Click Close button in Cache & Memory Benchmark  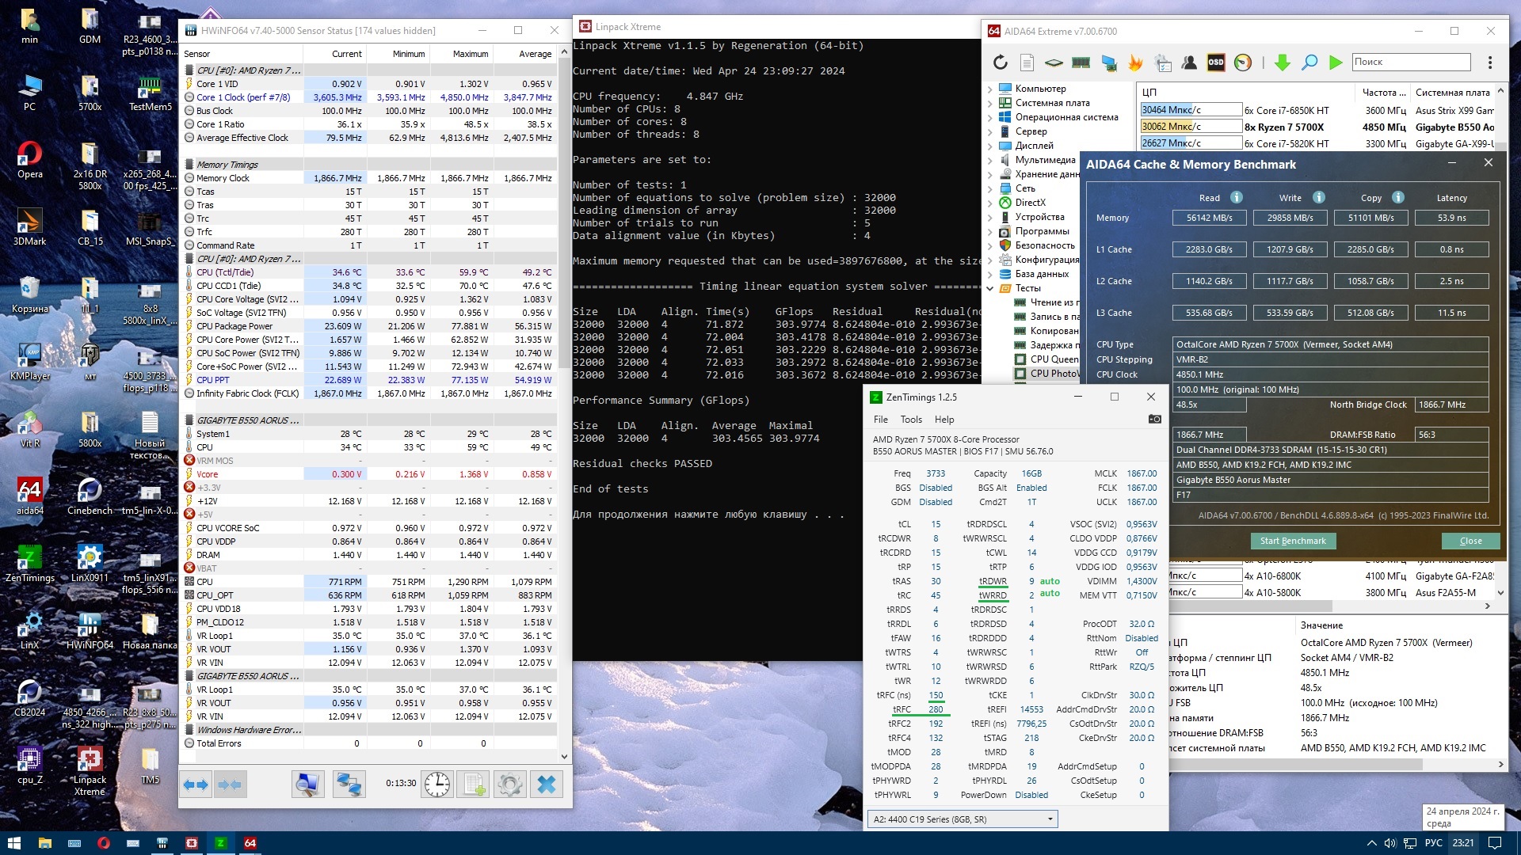[1470, 541]
